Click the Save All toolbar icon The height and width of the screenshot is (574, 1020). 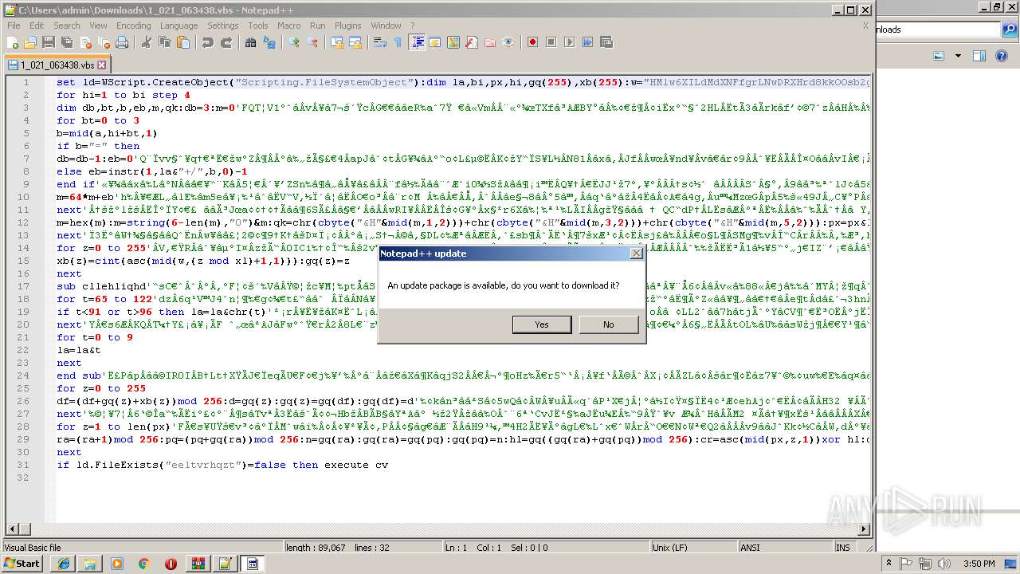point(65,42)
